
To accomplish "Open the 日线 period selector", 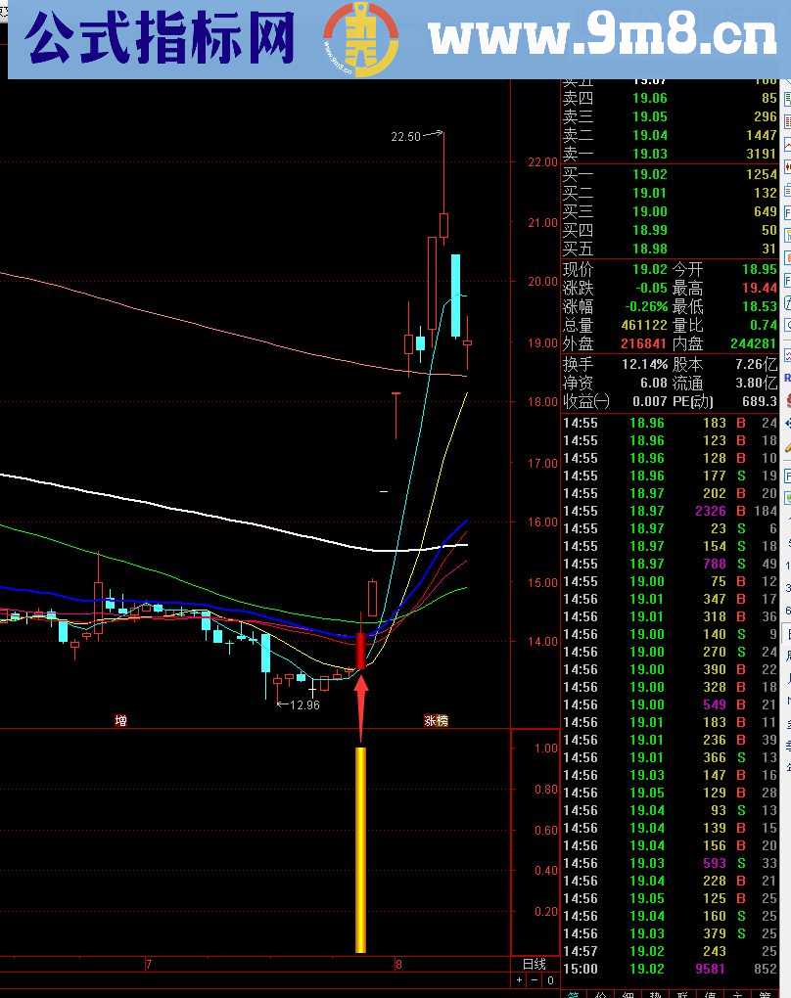I will [x=535, y=964].
